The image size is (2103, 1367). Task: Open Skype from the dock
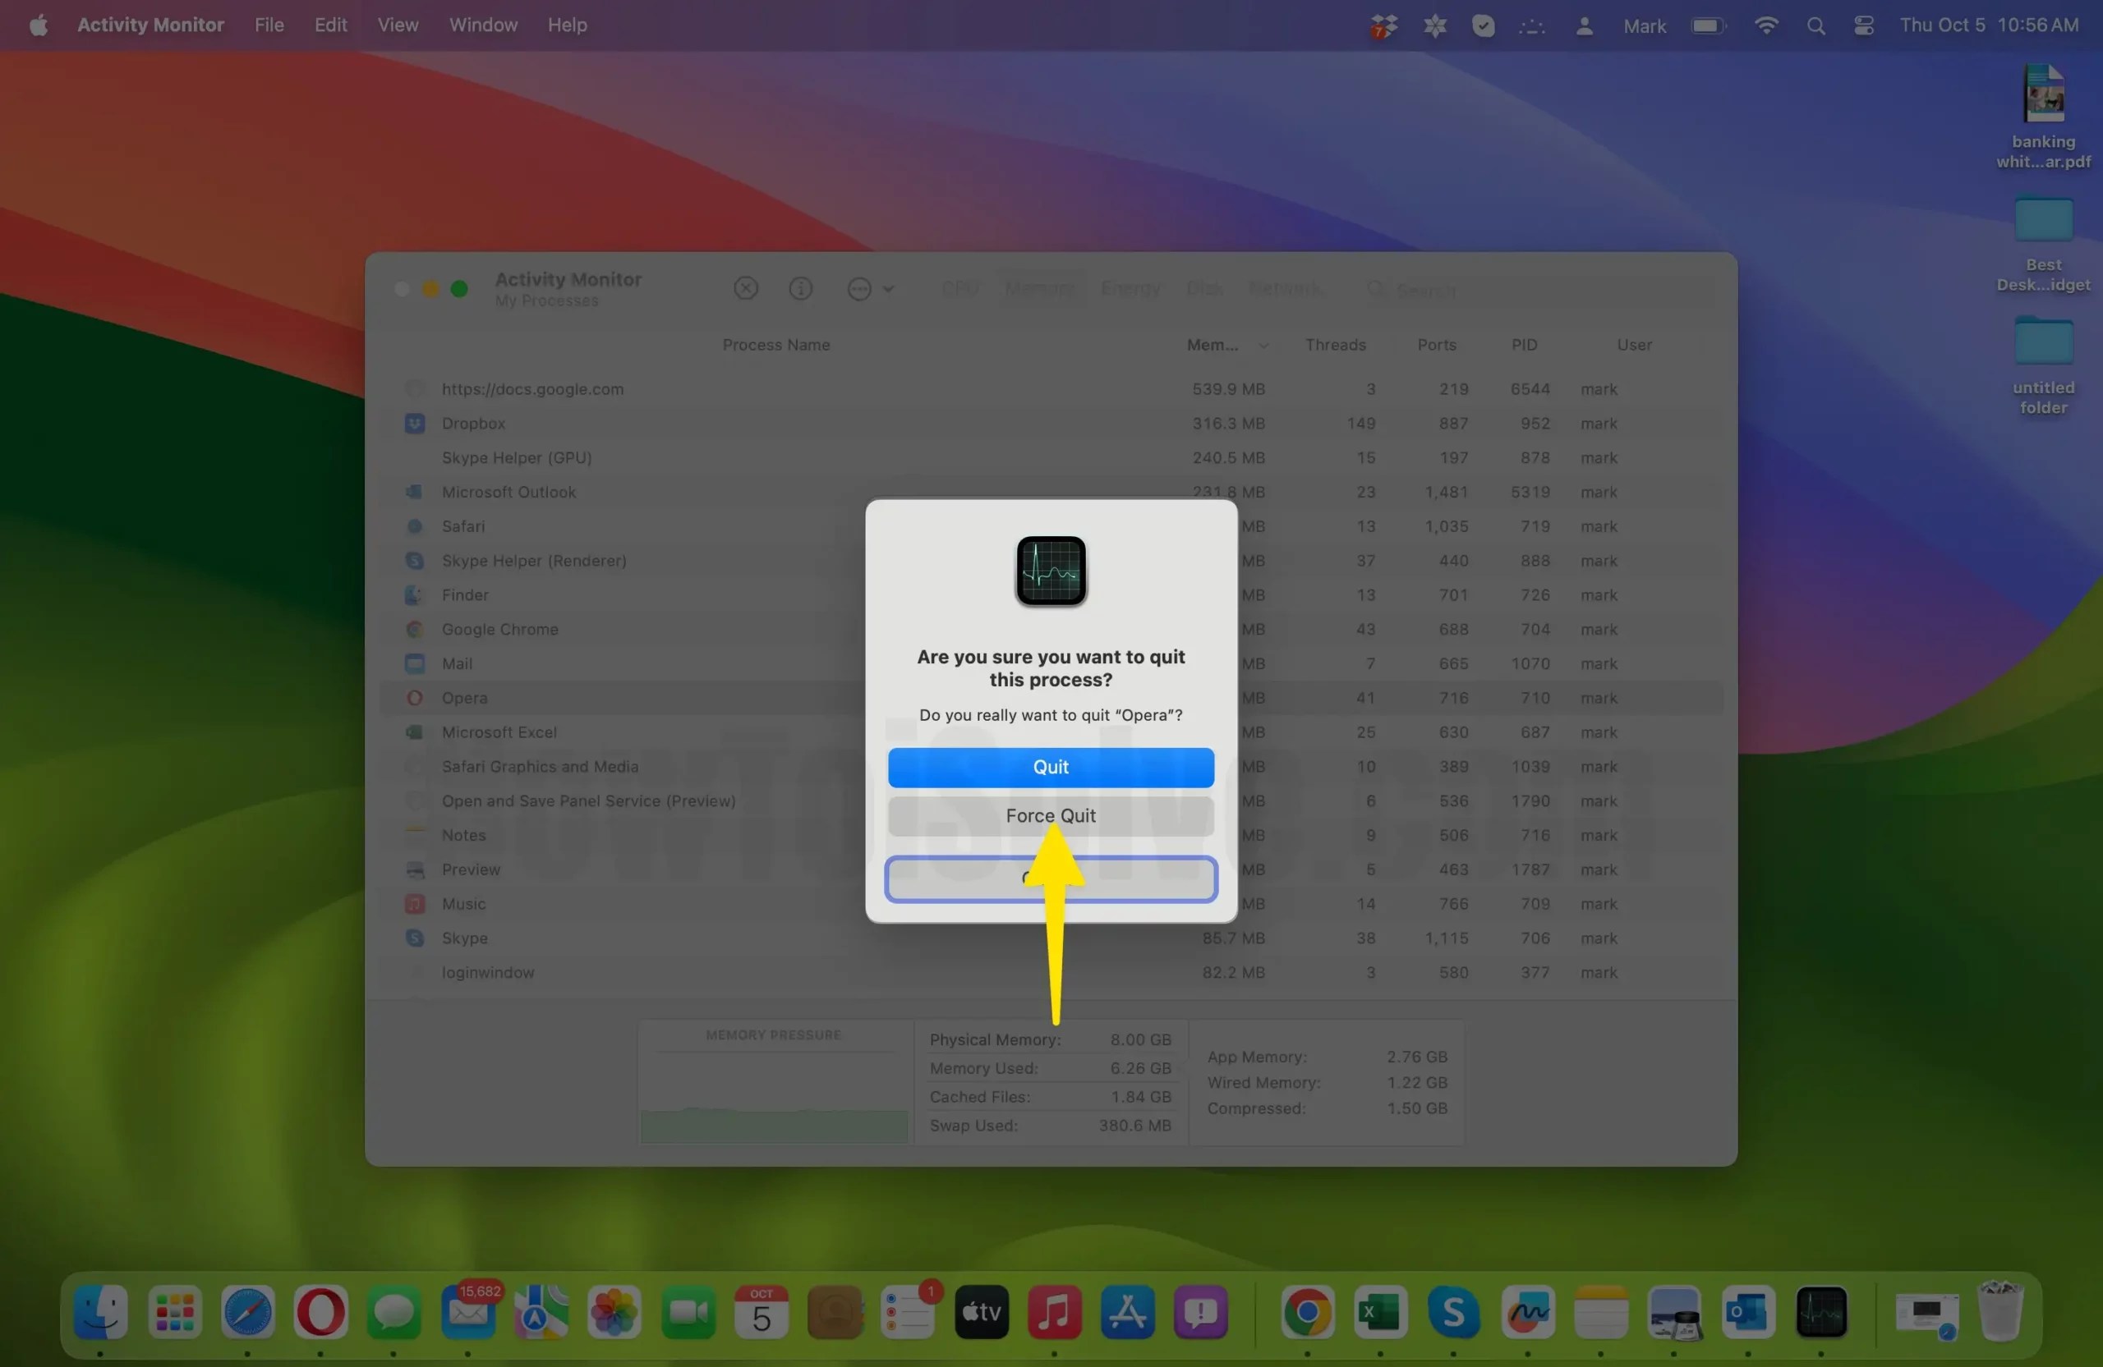click(1454, 1315)
